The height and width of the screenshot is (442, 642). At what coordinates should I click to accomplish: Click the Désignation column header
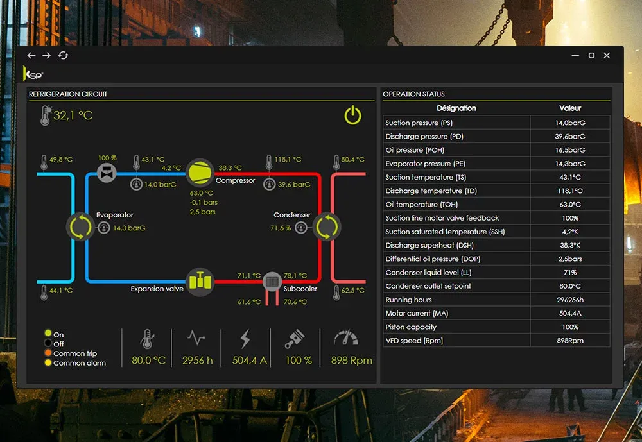(x=456, y=108)
